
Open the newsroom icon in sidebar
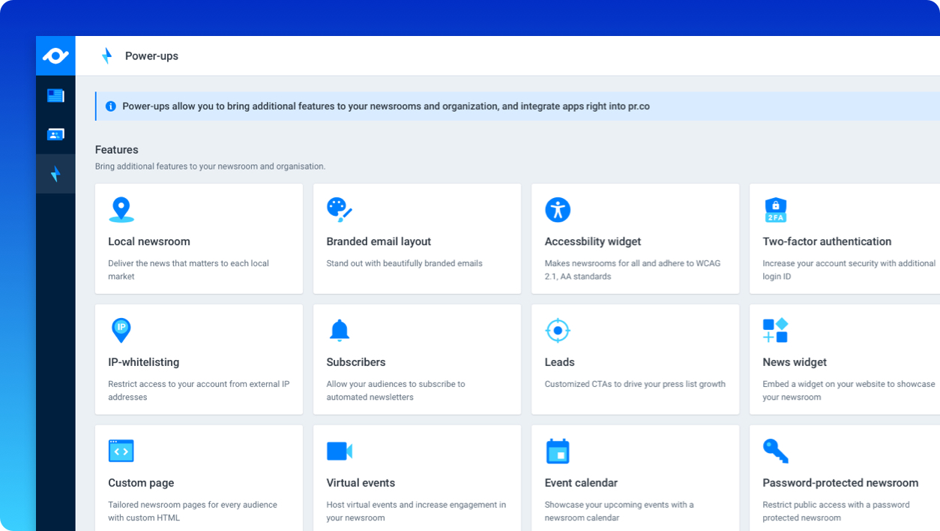55,95
